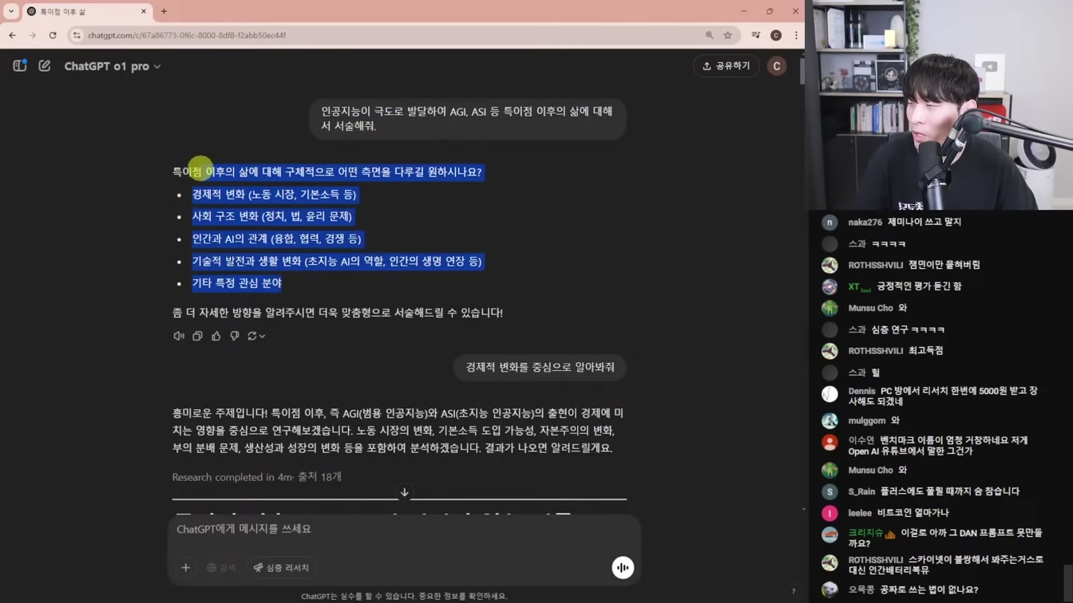Click the 인간과 AI의 관계 bullet item
1073x603 pixels.
pos(276,238)
